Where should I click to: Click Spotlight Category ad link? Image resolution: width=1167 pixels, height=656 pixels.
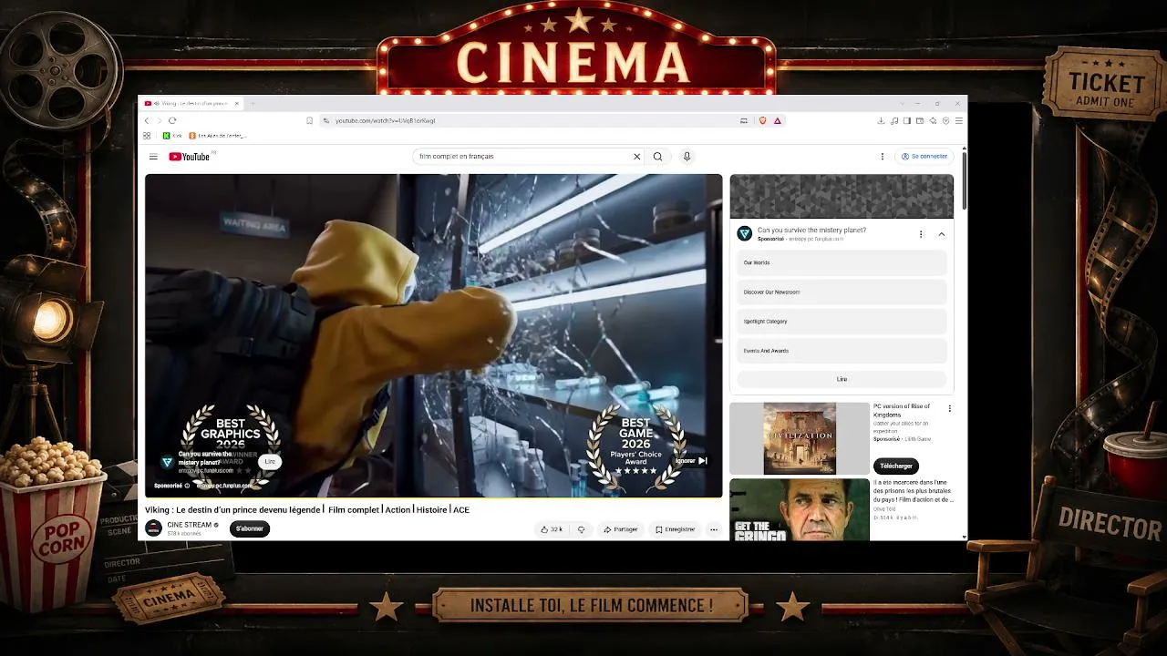[842, 321]
